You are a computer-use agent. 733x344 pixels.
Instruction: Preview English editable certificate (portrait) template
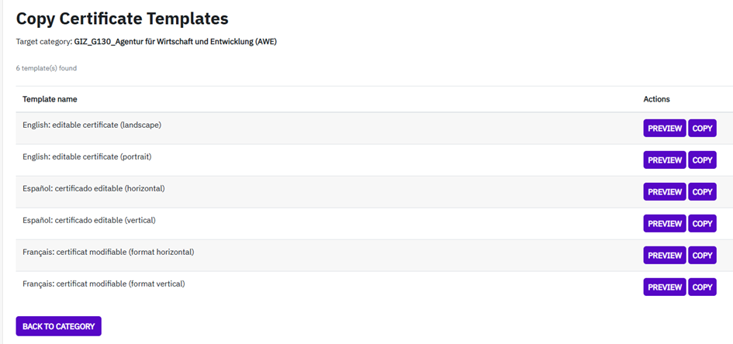(664, 160)
